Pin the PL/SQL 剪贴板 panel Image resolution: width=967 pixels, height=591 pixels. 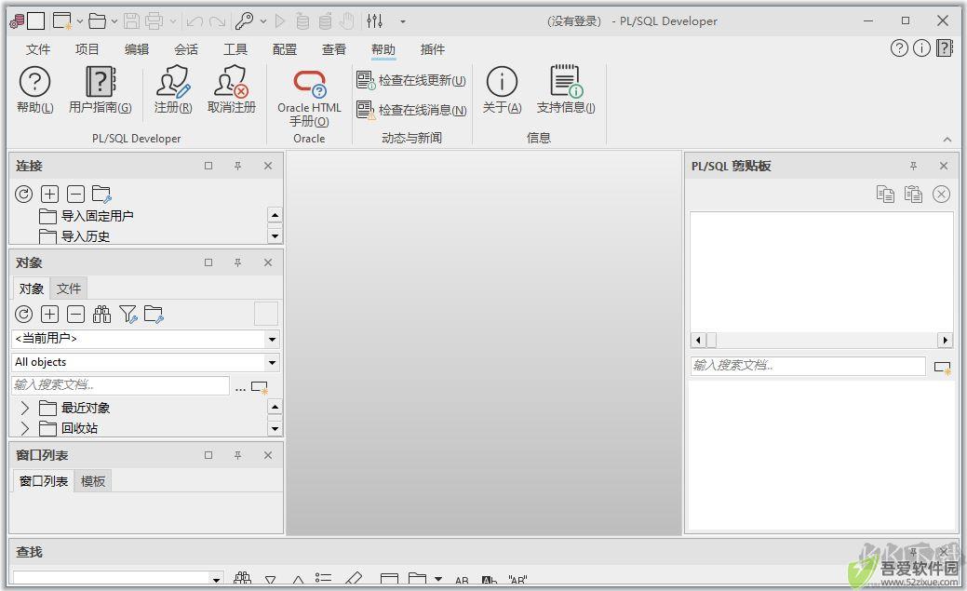point(913,166)
